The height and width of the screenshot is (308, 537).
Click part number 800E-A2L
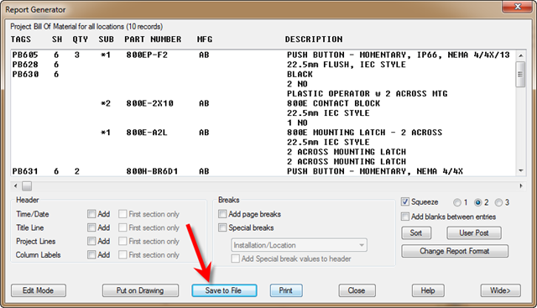(x=147, y=133)
